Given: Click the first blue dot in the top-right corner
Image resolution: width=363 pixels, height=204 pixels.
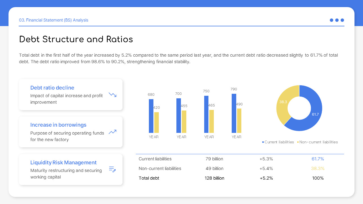Looking at the screenshot, I should pyautogui.click(x=331, y=20).
